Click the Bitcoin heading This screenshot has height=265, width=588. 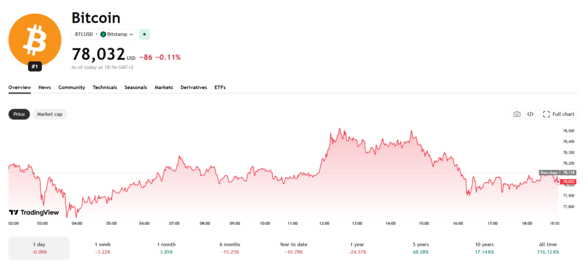(96, 18)
